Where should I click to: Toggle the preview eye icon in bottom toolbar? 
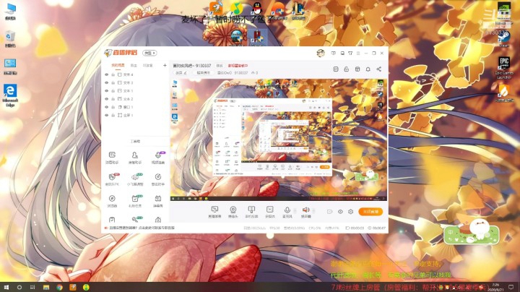tap(340, 211)
